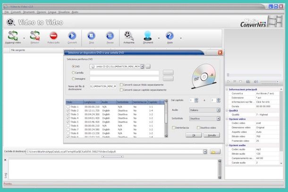Close the DVD selection dialog

[220, 52]
